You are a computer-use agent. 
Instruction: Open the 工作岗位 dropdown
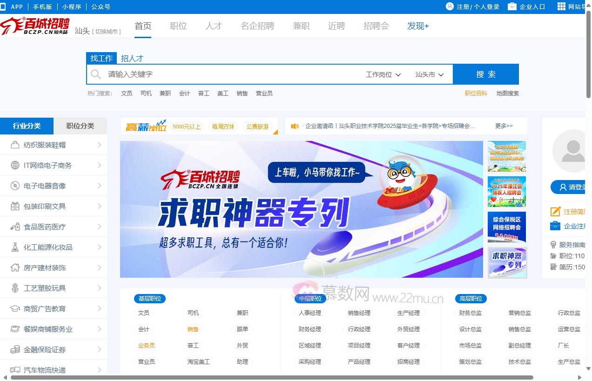(383, 74)
